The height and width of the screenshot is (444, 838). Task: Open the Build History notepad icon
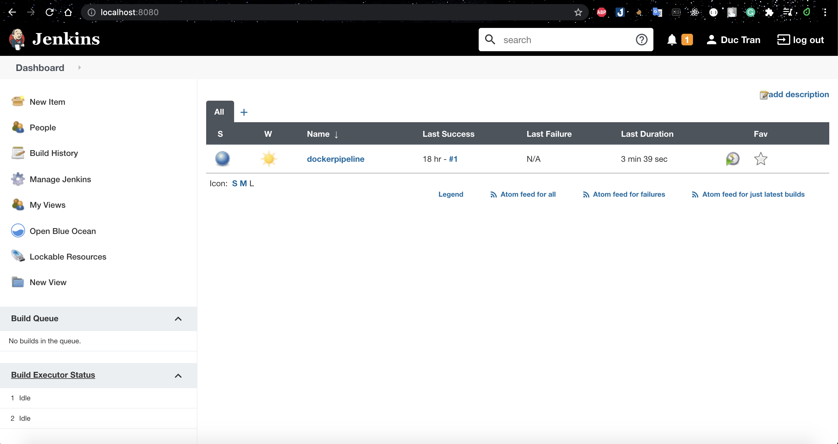coord(17,153)
